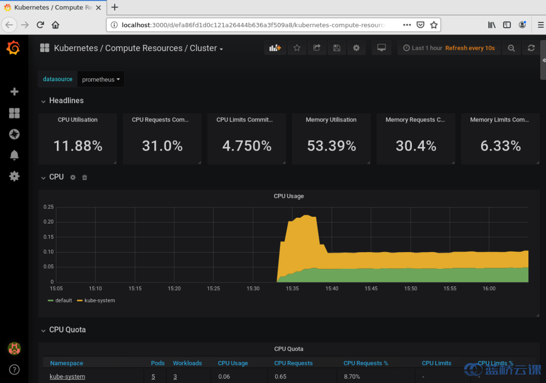
Task: Open the Firefox account icon
Action: (x=523, y=25)
